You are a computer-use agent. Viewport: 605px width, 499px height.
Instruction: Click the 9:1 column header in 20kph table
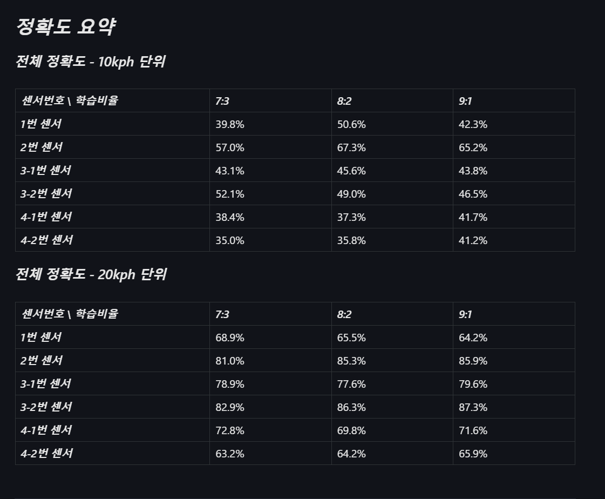[466, 314]
